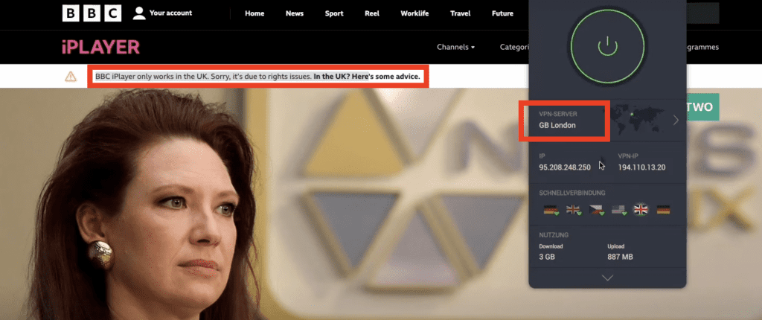Open the Channels dropdown menu

coord(455,47)
